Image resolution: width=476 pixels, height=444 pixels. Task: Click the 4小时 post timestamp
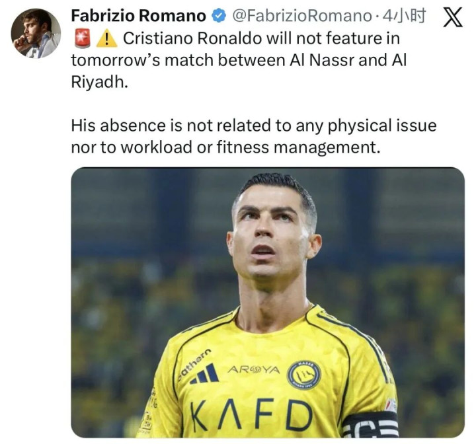click(403, 16)
